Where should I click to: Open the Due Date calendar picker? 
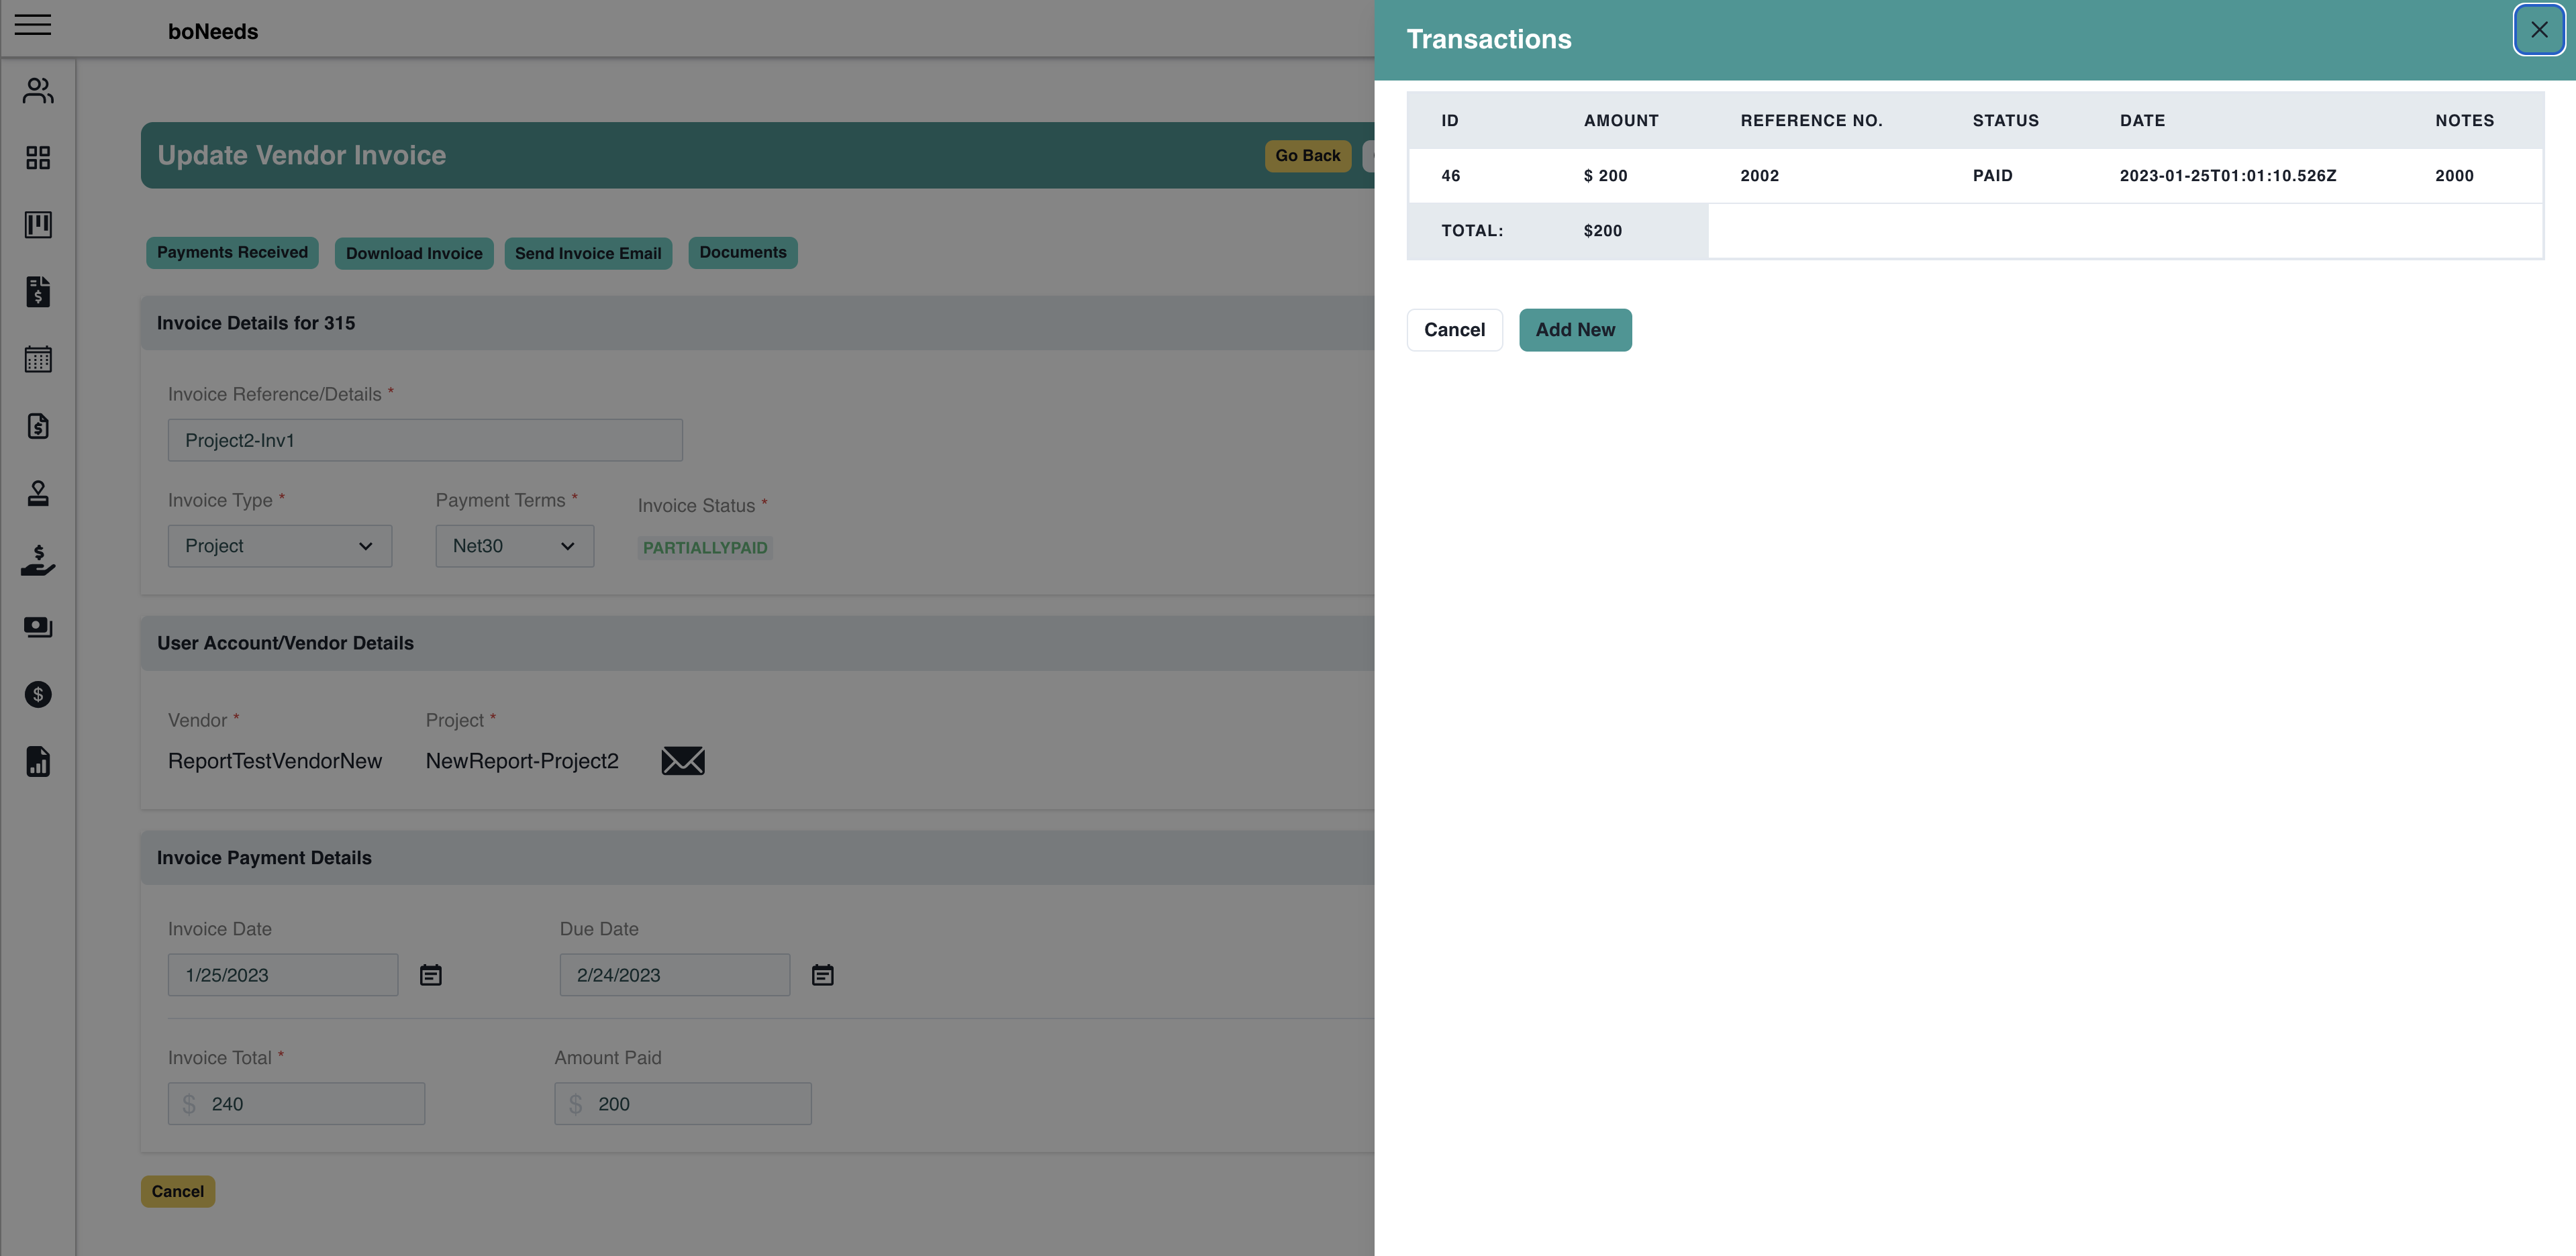(822, 974)
